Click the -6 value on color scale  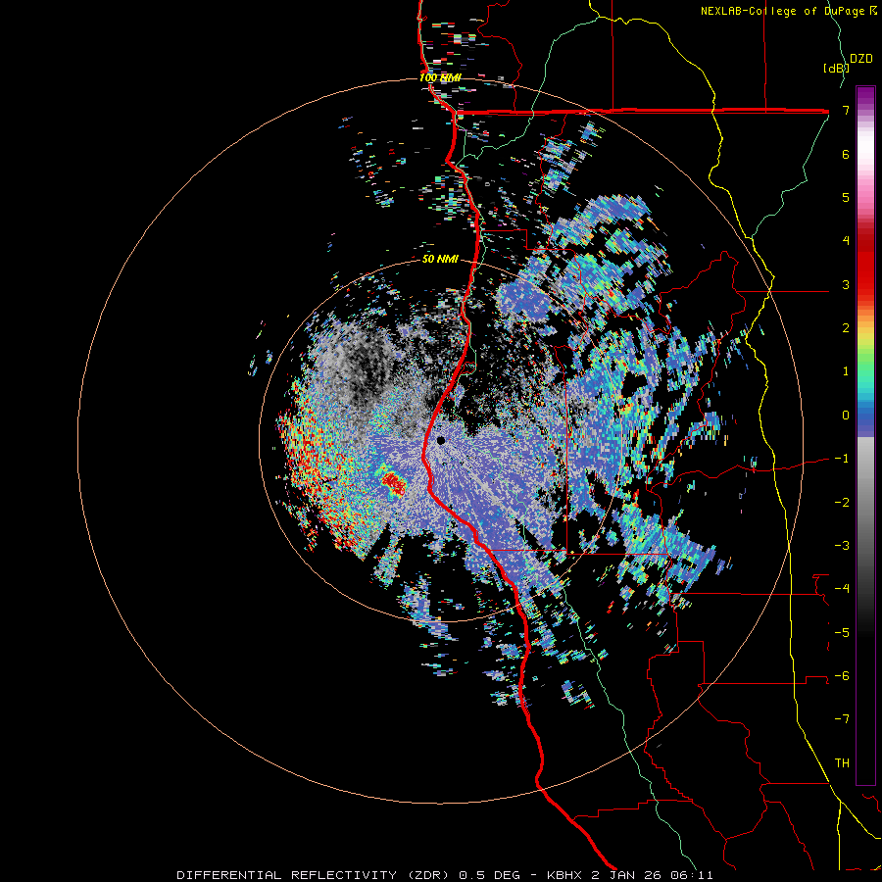(x=842, y=676)
